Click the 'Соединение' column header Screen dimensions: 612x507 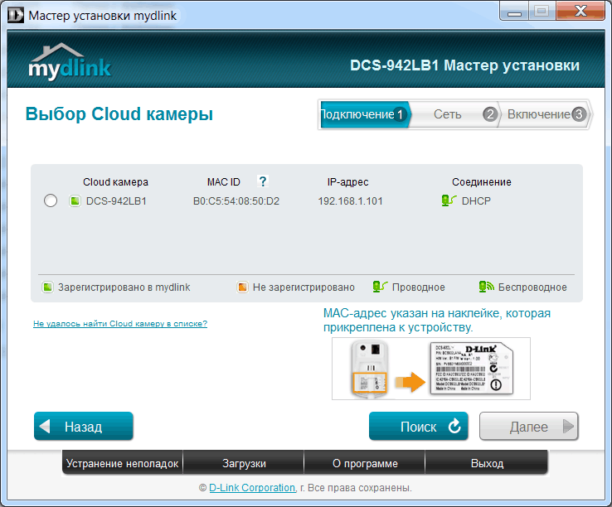(482, 182)
